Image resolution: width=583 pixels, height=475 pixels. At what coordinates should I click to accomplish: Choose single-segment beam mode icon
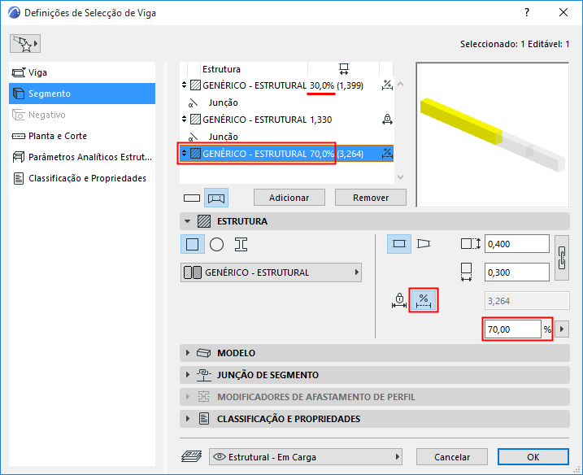click(x=192, y=198)
